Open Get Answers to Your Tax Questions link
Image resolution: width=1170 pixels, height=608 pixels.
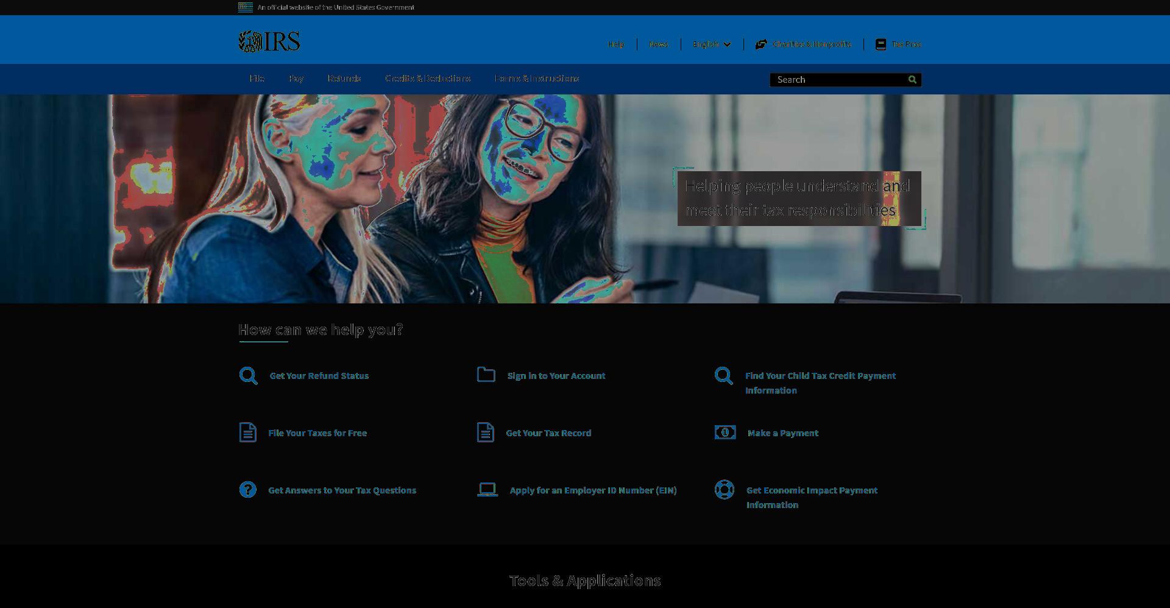(342, 490)
